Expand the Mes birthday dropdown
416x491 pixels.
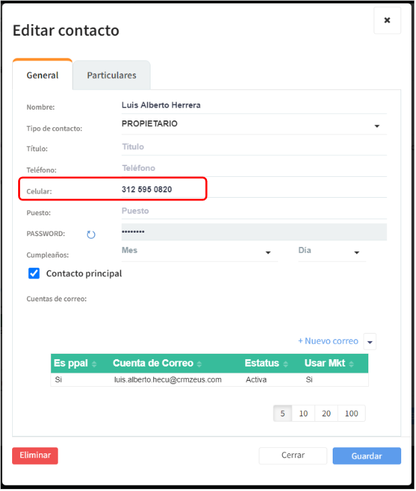coord(268,253)
